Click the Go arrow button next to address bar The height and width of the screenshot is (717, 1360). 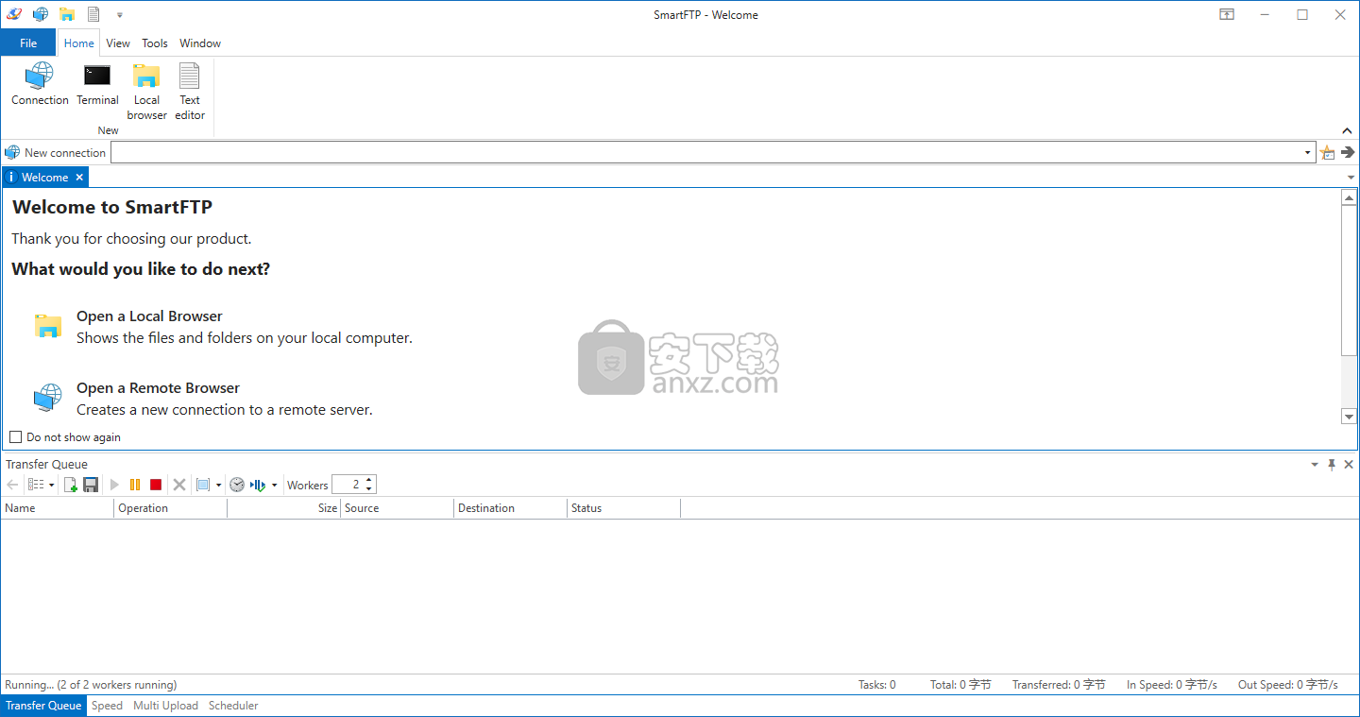[x=1348, y=152]
